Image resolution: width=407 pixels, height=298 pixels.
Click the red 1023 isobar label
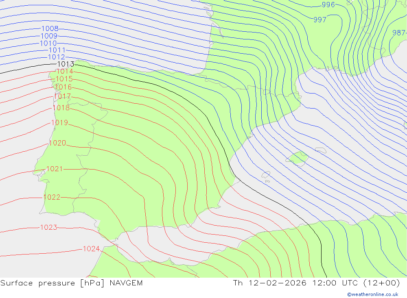point(49,227)
